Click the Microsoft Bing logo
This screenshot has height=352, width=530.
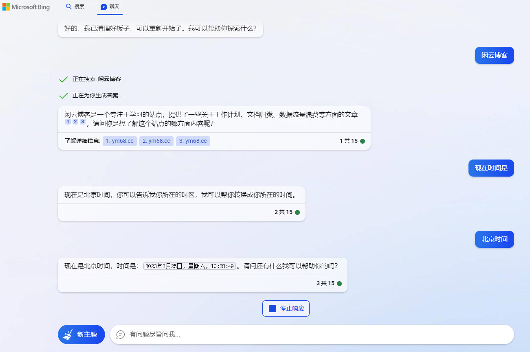click(x=26, y=7)
